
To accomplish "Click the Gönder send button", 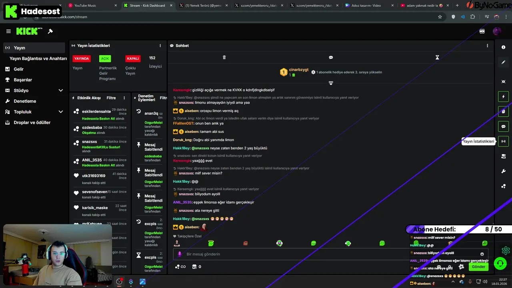I will pyautogui.click(x=478, y=267).
